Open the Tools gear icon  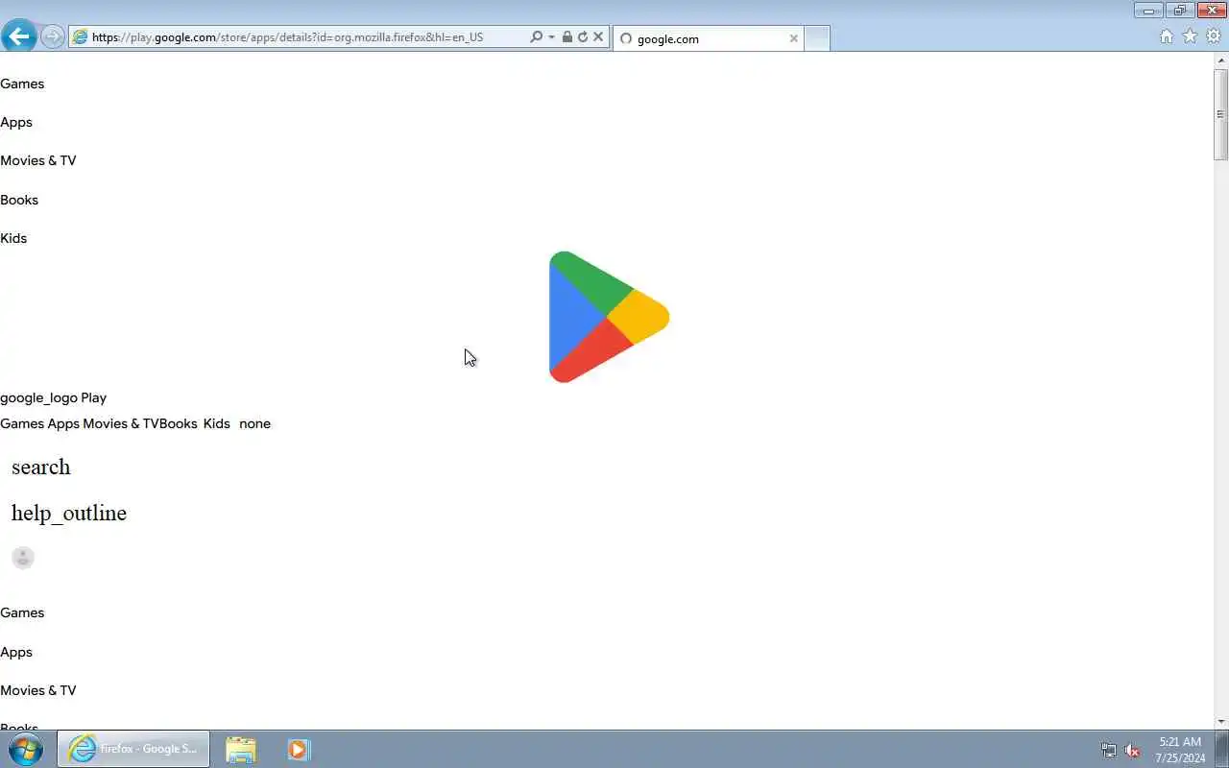(x=1214, y=36)
